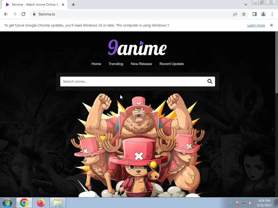The height and width of the screenshot is (208, 278).
Task: Click the Chrome taskbar icon
Action: [24, 203]
